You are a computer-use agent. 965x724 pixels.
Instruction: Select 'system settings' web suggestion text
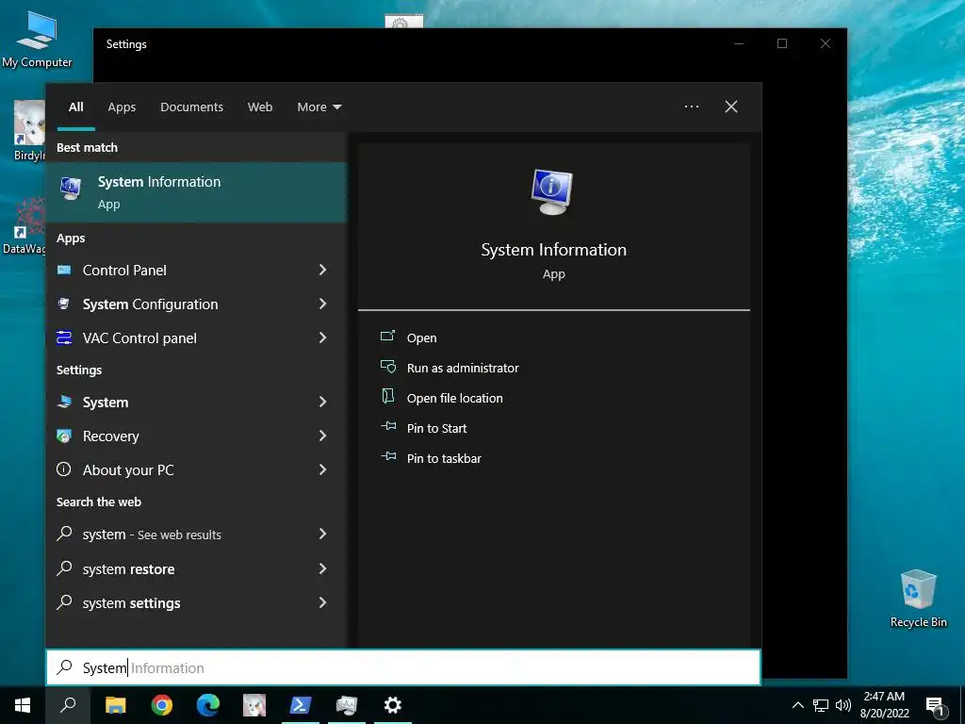(x=132, y=603)
